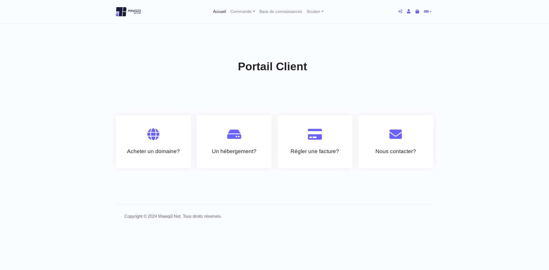The height and width of the screenshot is (270, 549).
Task: Expand the Soutien dropdown menu
Action: click(315, 12)
